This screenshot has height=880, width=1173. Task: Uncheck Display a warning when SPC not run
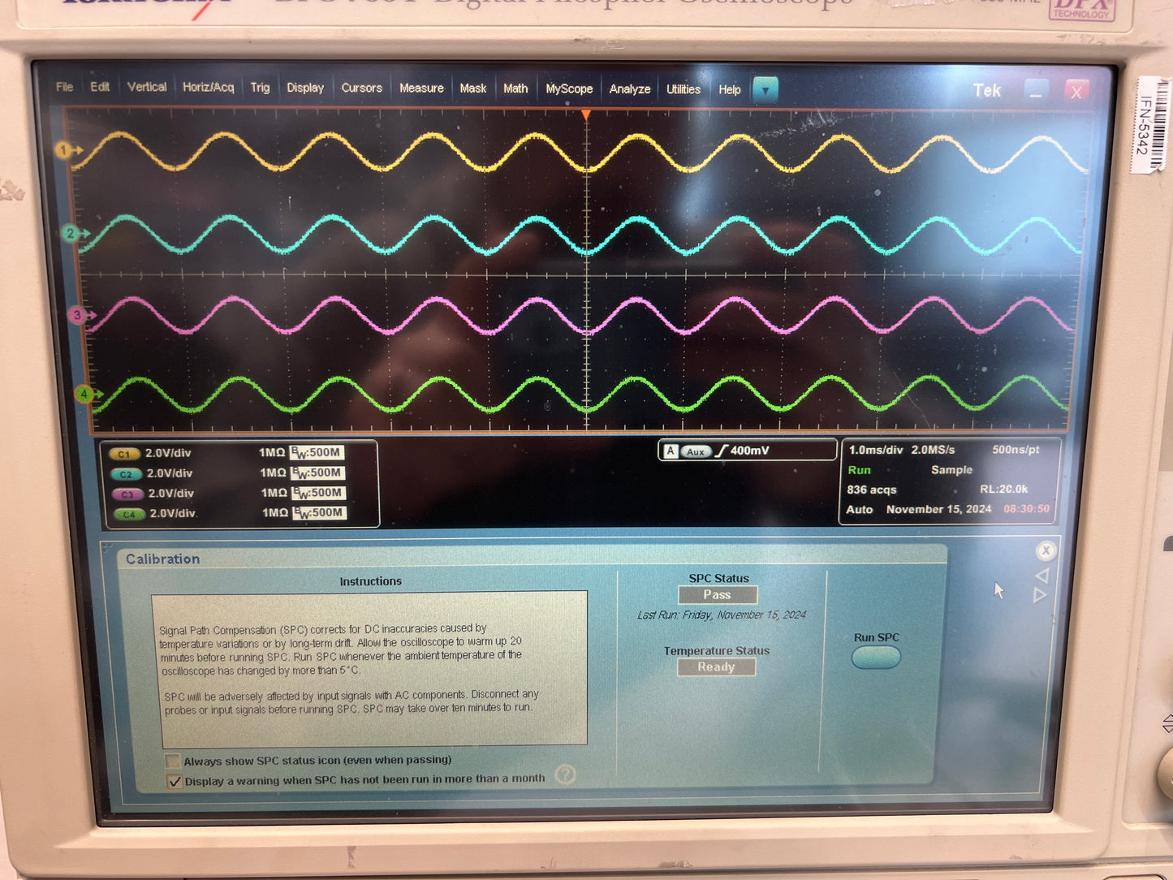(175, 782)
